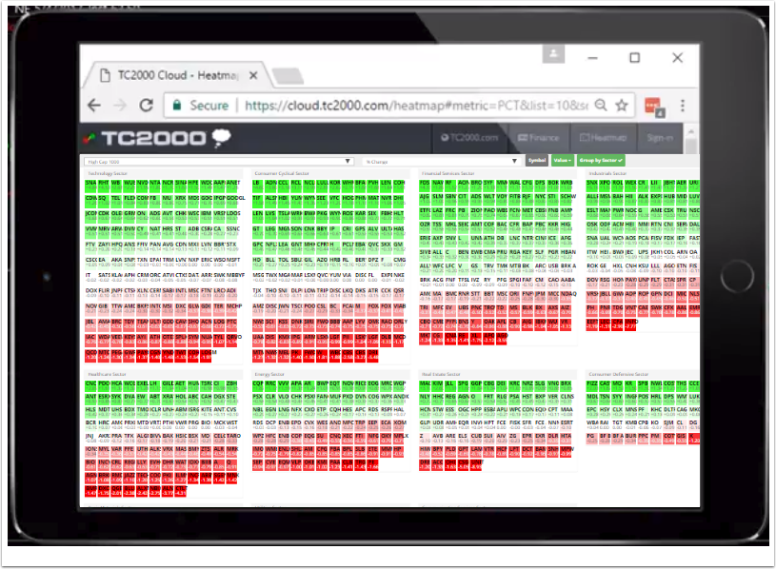Click the Financial Services Sector heading

(448, 173)
